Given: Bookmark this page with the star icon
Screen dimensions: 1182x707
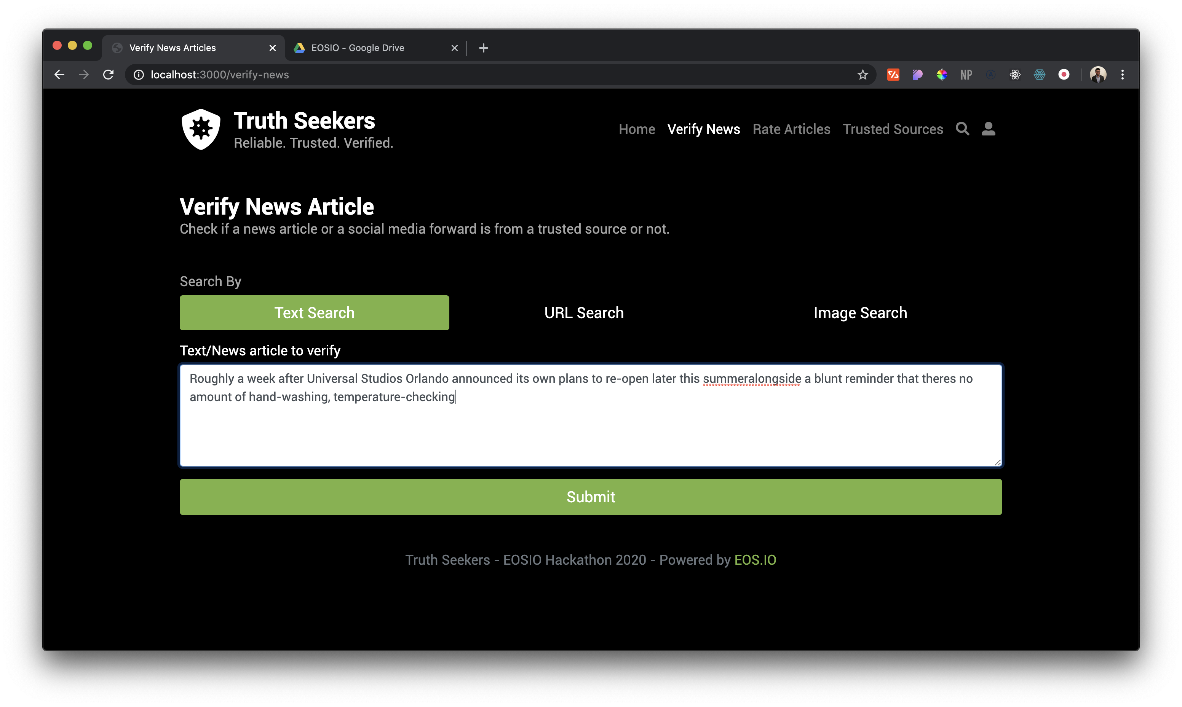Looking at the screenshot, I should click(862, 75).
